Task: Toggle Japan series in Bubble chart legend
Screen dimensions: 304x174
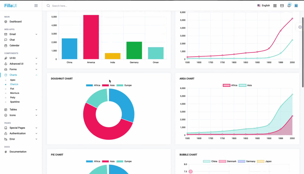Action: (x=264, y=162)
